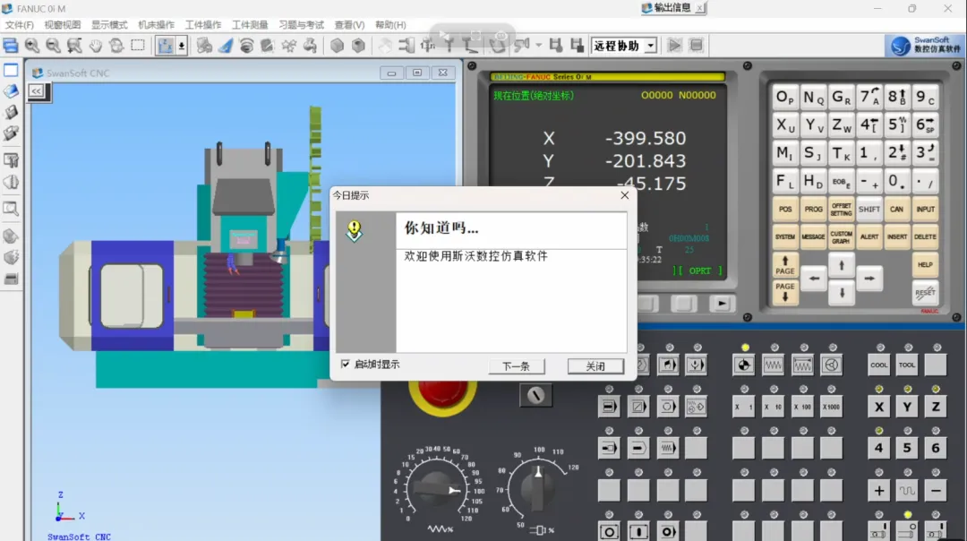This screenshot has width=967, height=541.
Task: Click the zoom out magnifier toolbar icon
Action: [x=53, y=46]
